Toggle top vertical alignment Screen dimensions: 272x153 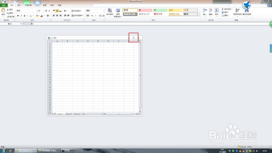pyautogui.click(x=54, y=11)
